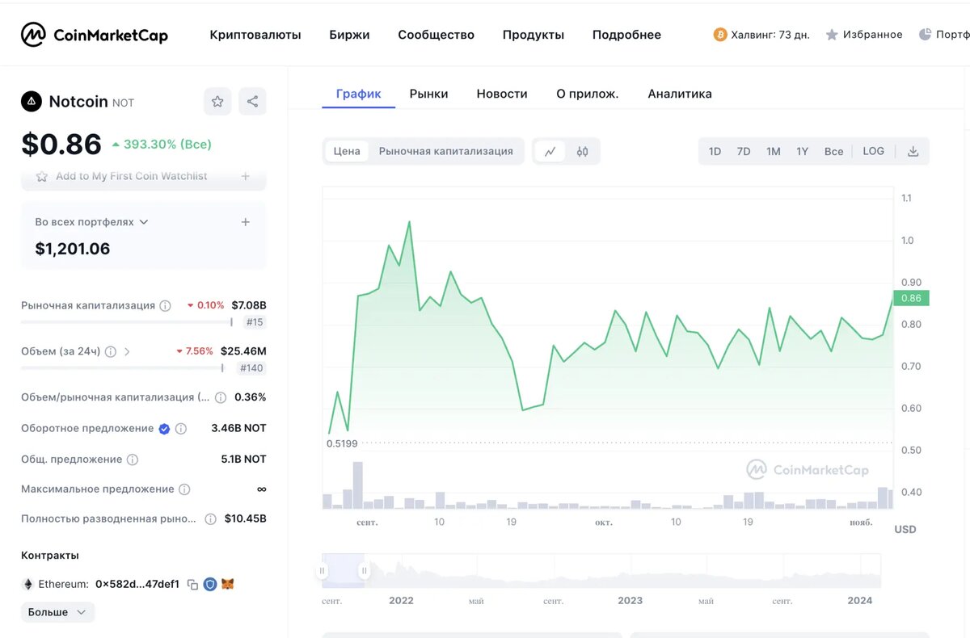The height and width of the screenshot is (638, 970).
Task: Click plus on Add to My First Coin Watchlist
Action: pyautogui.click(x=246, y=176)
